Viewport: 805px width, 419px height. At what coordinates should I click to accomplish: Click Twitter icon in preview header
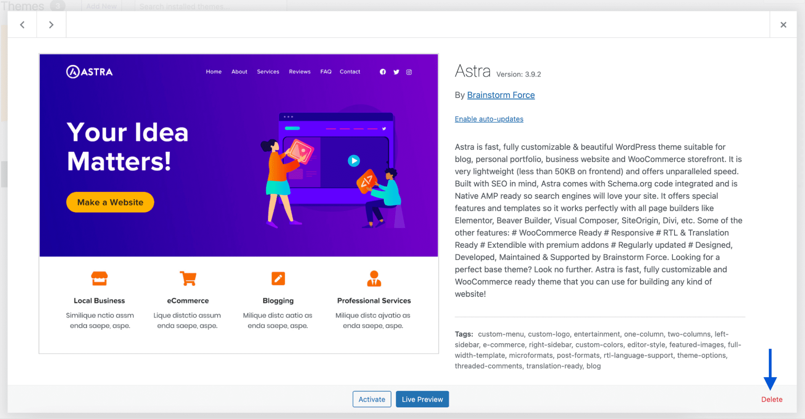(x=396, y=72)
